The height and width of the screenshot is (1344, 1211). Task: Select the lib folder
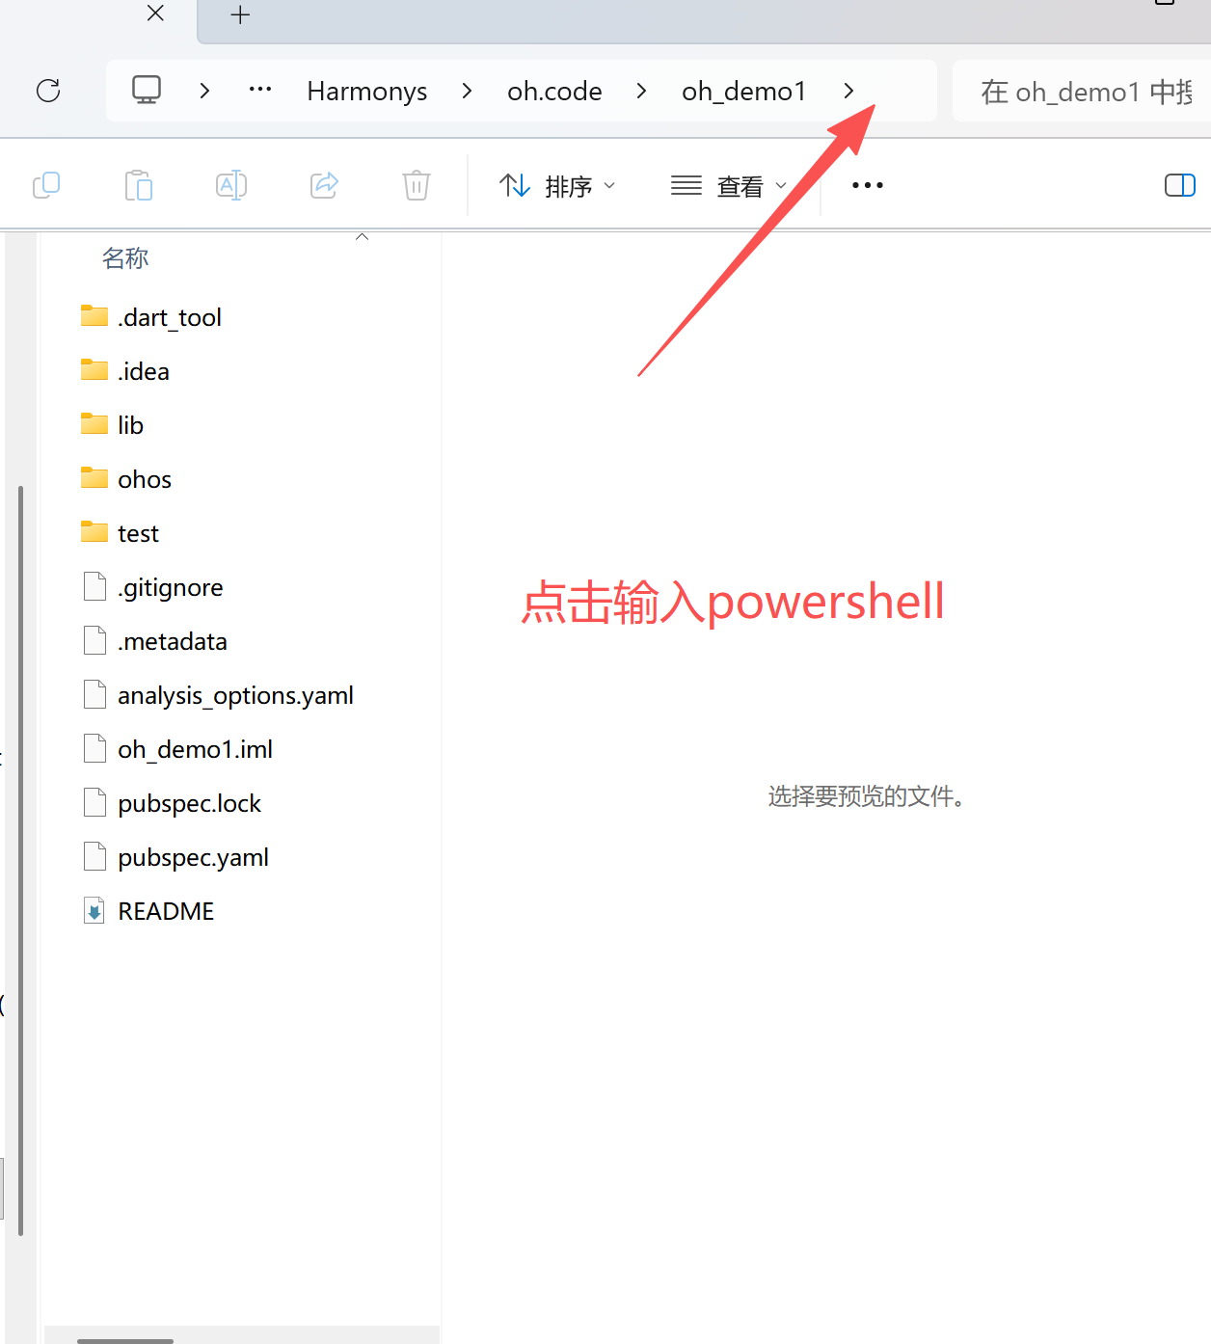coord(130,425)
